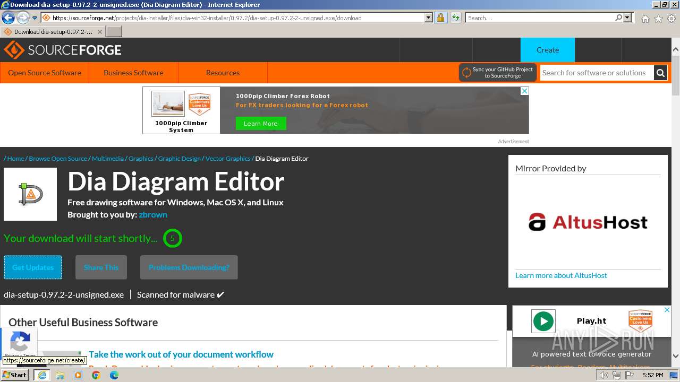Open the Chrome taskbar icon
Viewport: 680px width, 382px height.
tap(96, 375)
